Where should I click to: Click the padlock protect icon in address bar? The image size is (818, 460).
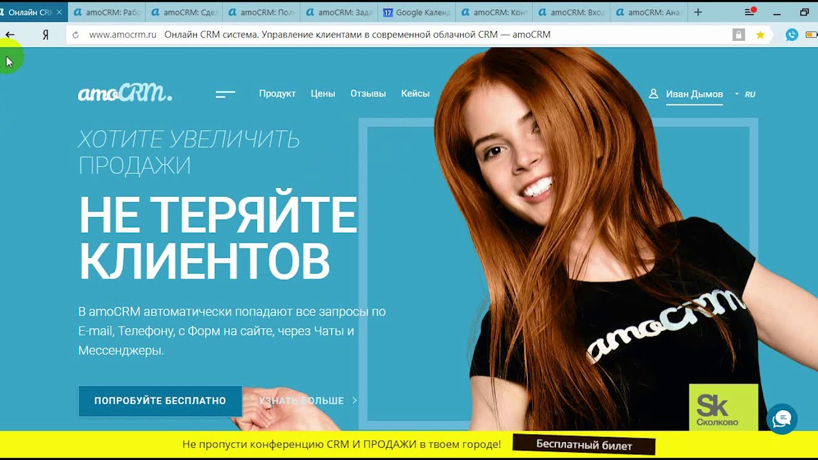tap(739, 35)
